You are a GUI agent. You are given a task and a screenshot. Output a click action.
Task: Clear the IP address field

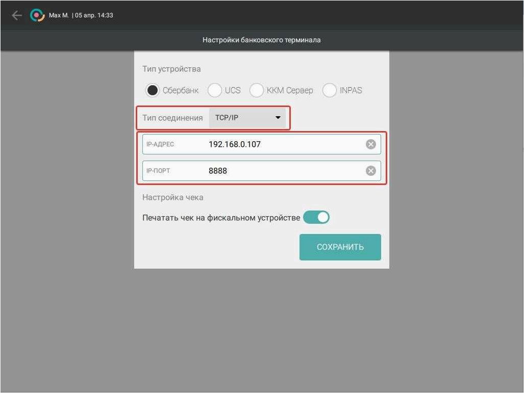coord(370,144)
